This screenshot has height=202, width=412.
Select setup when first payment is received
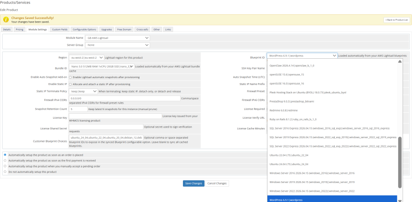coord(5,160)
